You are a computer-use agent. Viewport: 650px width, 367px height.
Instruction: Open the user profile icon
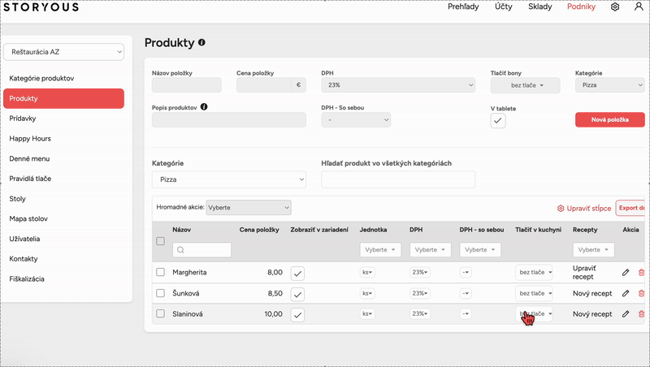point(639,6)
